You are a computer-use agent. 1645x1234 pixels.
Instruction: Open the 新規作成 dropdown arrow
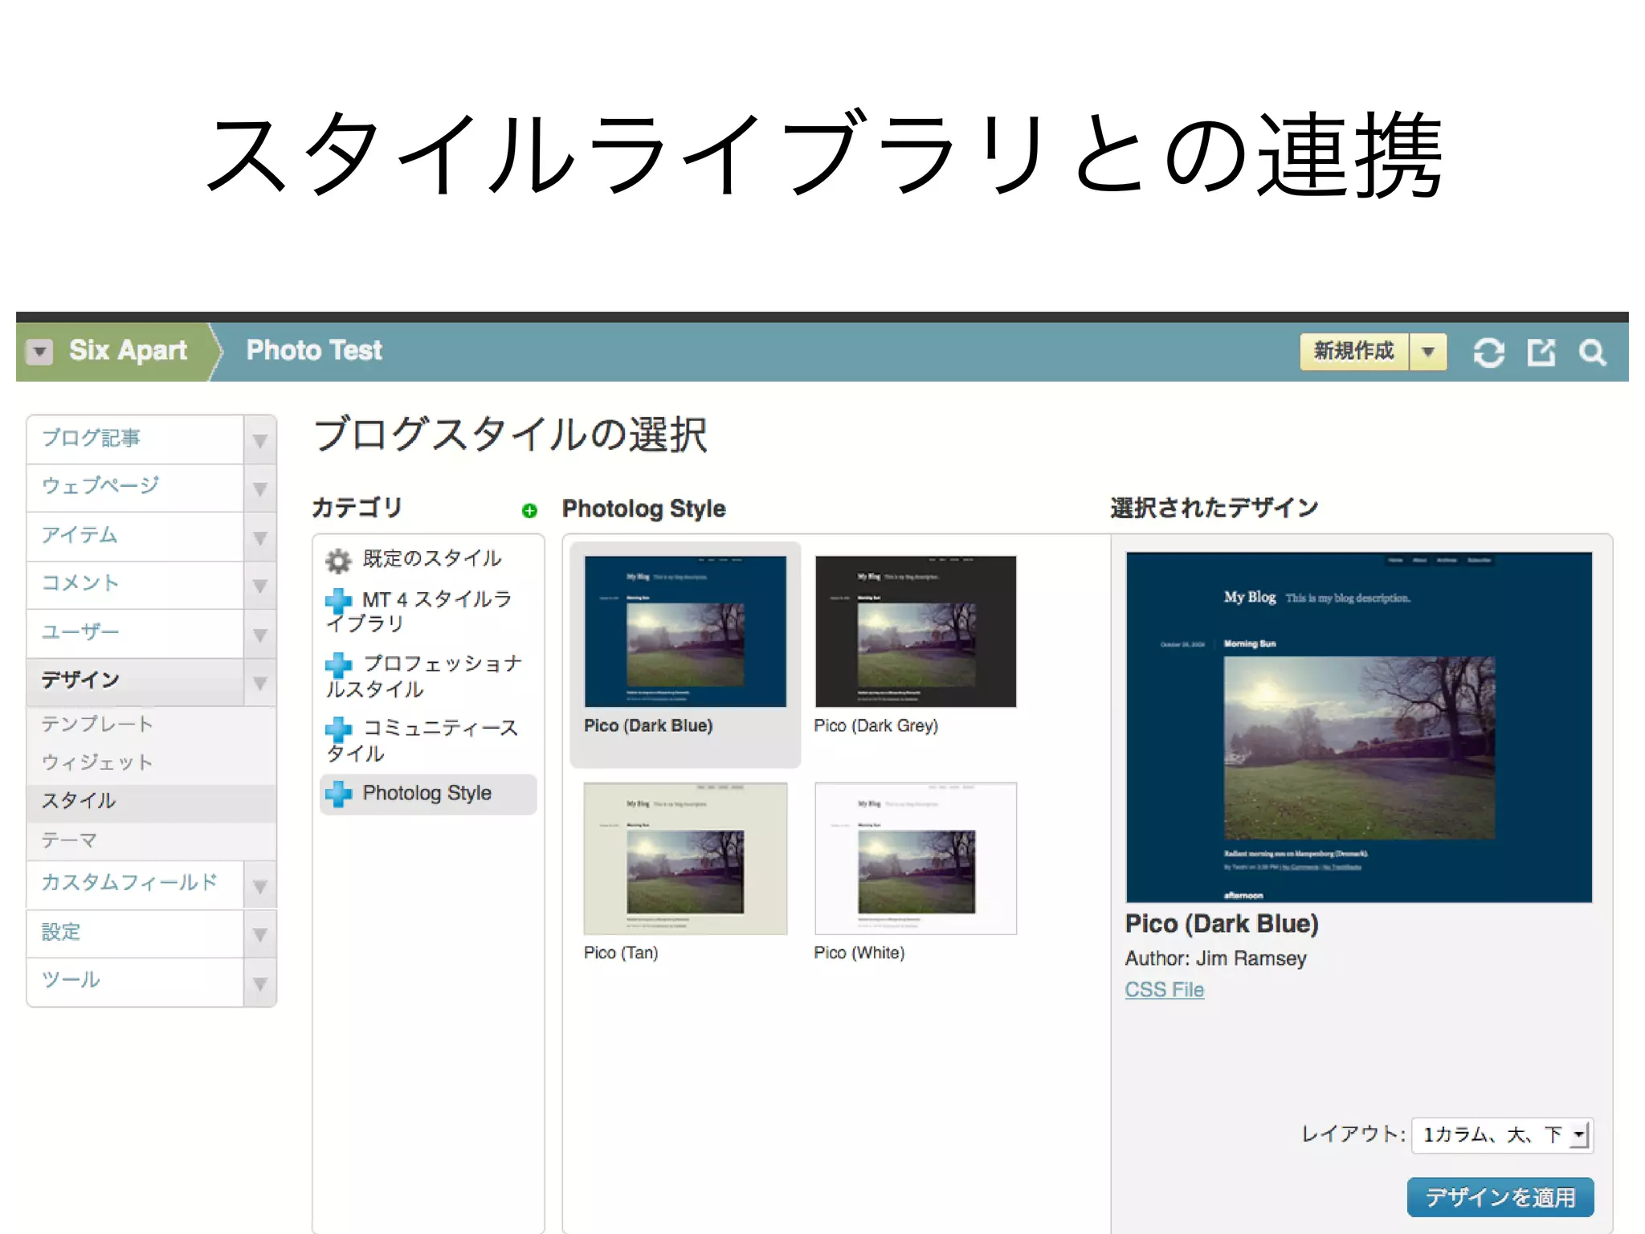coord(1427,351)
